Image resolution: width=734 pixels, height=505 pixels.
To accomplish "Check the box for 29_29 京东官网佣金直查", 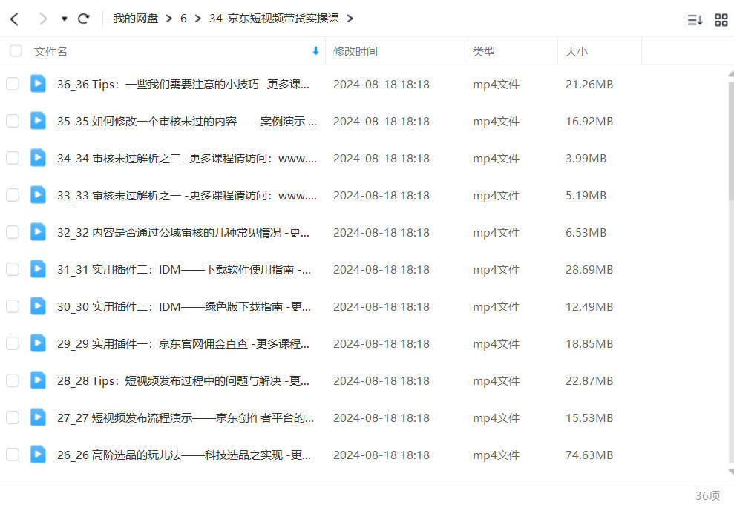I will click(x=13, y=343).
